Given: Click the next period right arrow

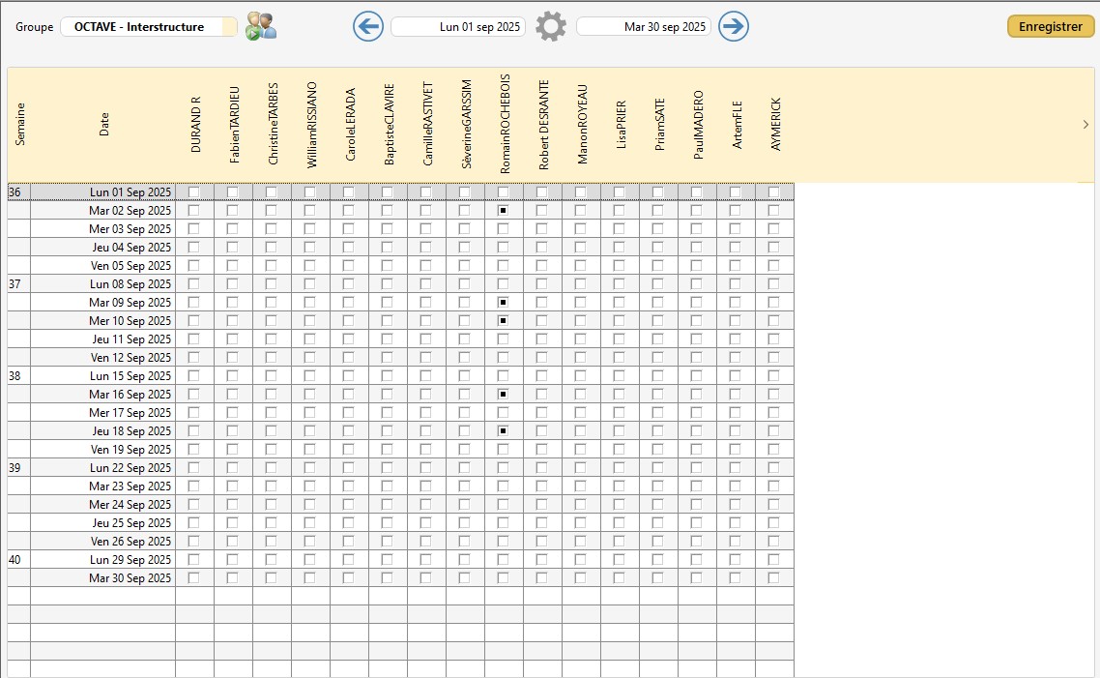Looking at the screenshot, I should click(734, 26).
